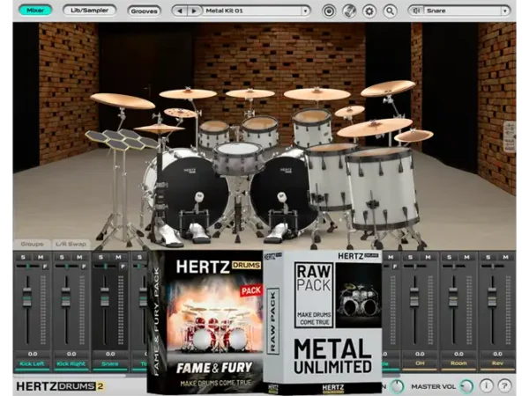The height and width of the screenshot is (396, 529).
Task: Mute the Snare channel
Action: (118, 257)
